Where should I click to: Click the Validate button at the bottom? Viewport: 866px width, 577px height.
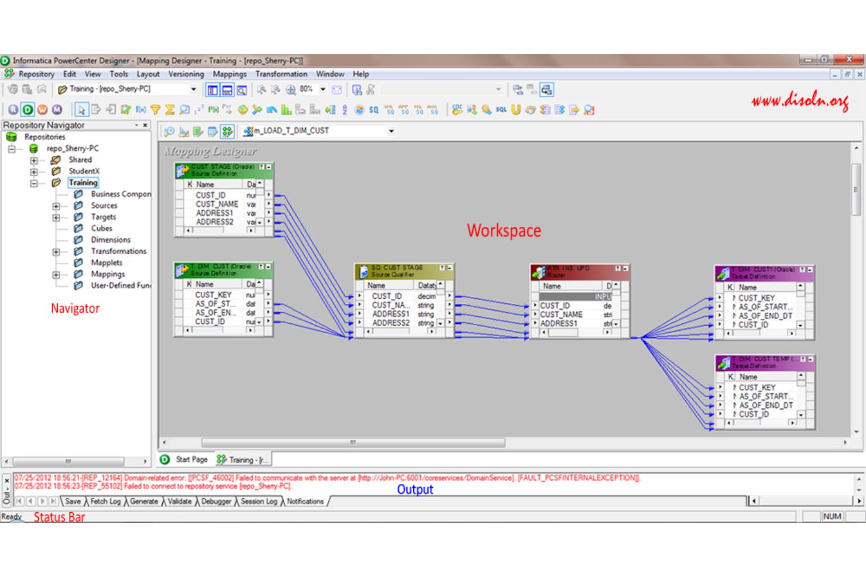click(179, 501)
